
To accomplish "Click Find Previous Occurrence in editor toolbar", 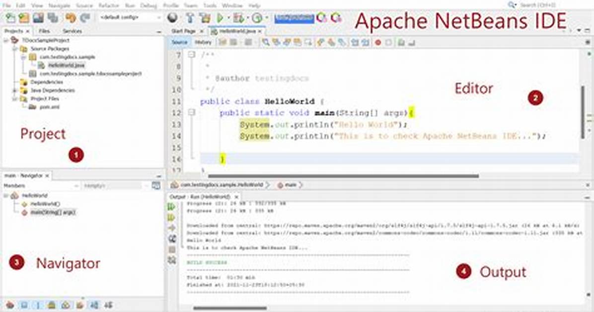I will pos(276,42).
